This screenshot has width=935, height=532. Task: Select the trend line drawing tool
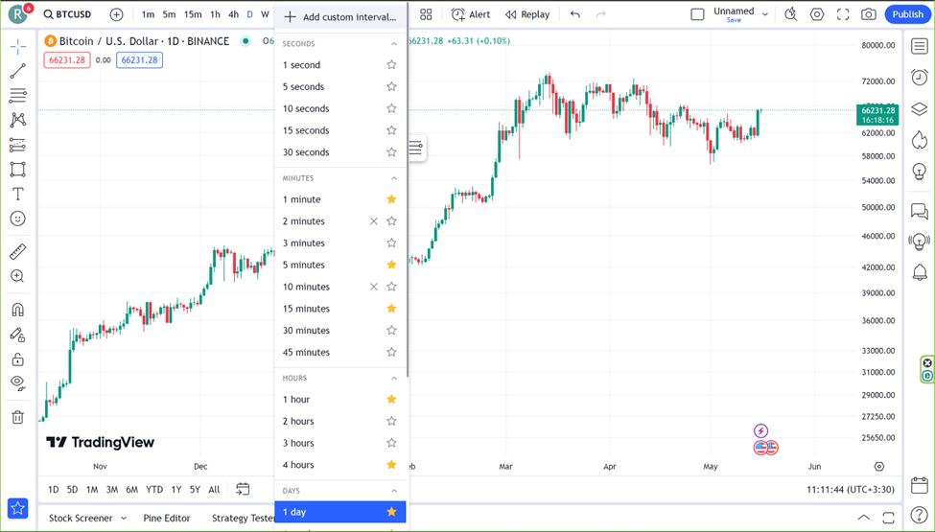(x=18, y=71)
